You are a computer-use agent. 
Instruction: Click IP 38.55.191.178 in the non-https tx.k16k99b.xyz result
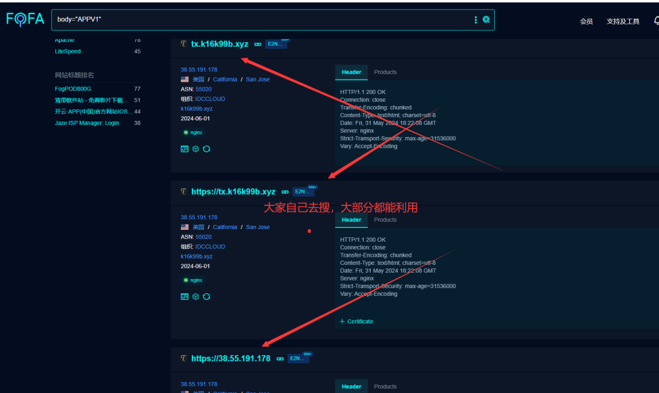point(199,69)
